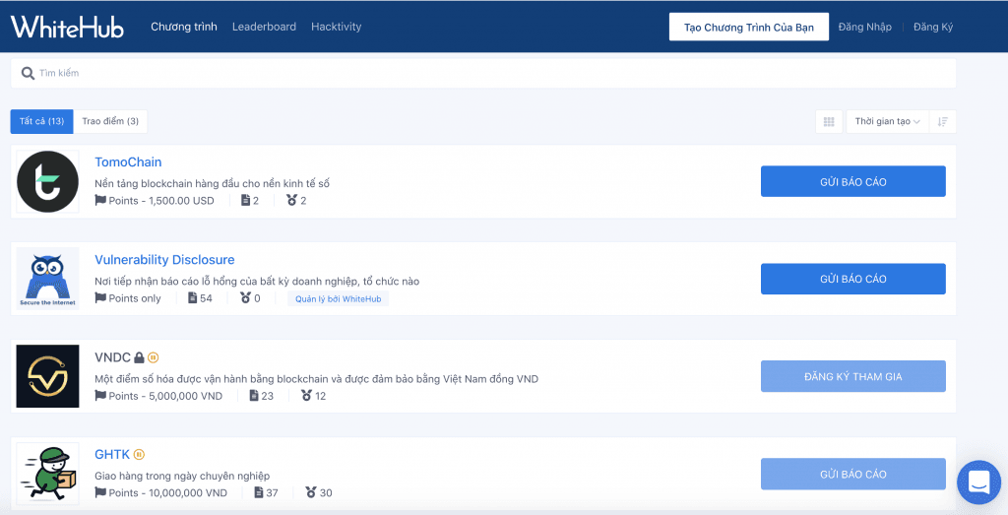Click the ĐĂNG KÝ THAM GIA button
The image size is (1008, 515).
coord(853,376)
